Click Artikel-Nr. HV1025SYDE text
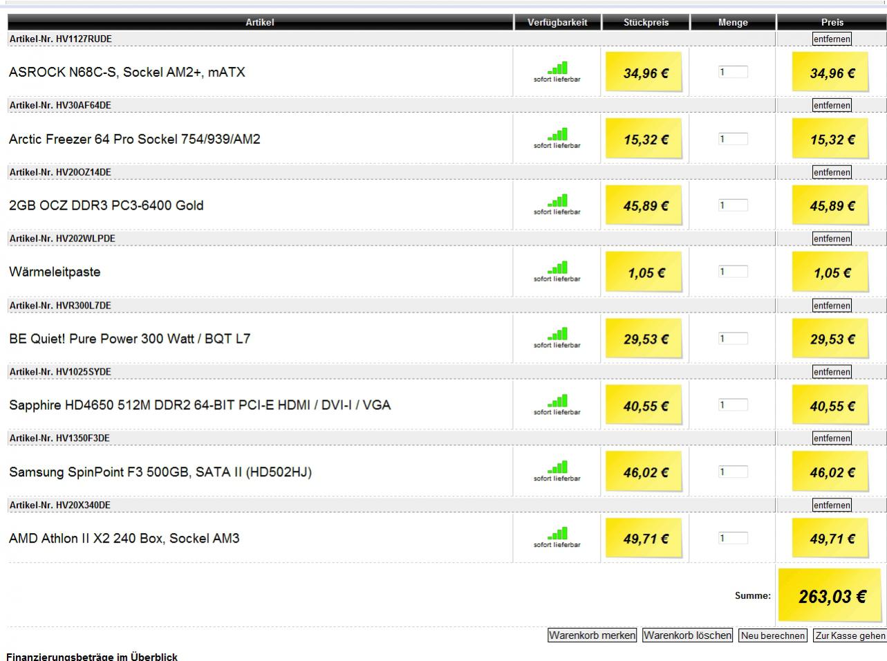 60,372
